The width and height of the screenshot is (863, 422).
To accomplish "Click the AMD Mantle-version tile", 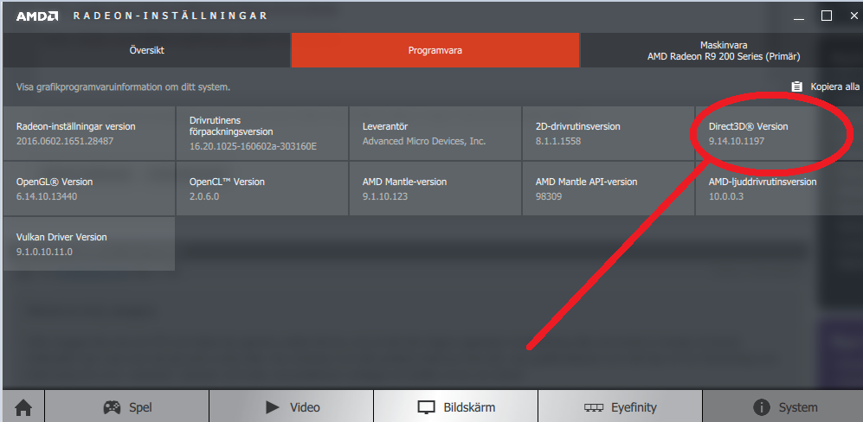I will (x=435, y=189).
